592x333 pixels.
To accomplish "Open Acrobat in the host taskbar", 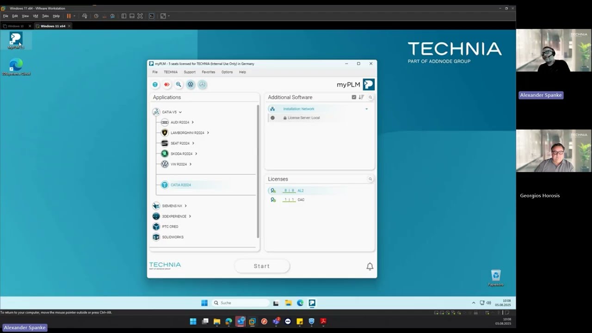I will click(x=323, y=321).
